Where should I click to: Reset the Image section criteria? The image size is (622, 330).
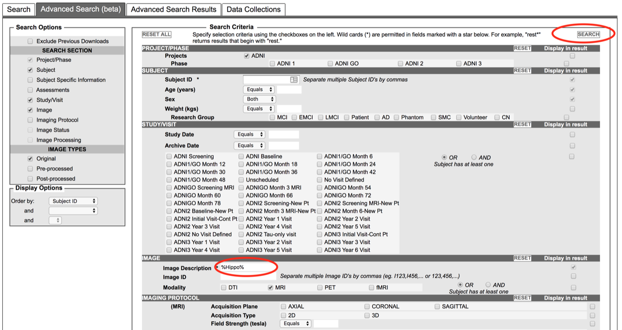pyautogui.click(x=522, y=258)
